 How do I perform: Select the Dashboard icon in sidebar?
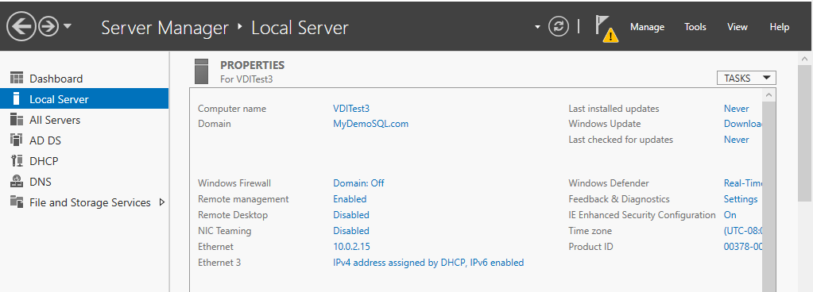point(17,79)
